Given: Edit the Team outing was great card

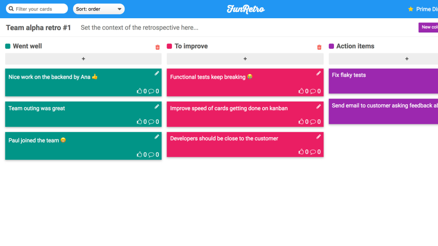Looking at the screenshot, I should tap(156, 107).
